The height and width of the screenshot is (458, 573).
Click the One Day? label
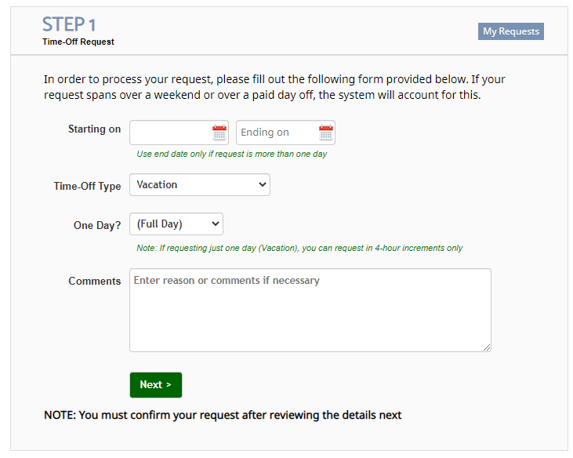(x=97, y=225)
